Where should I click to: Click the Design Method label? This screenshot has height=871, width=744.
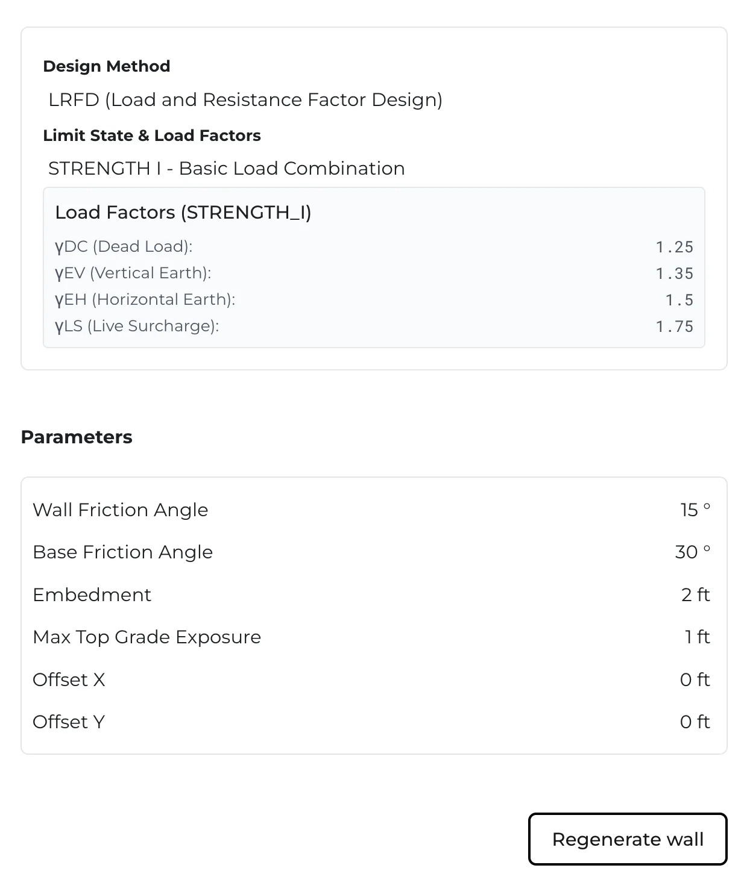[x=107, y=66]
